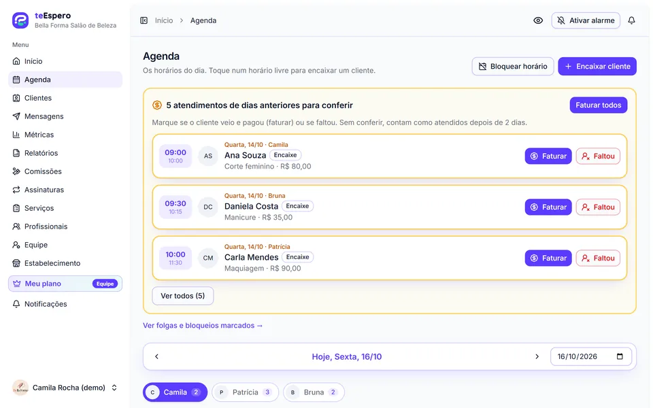The width and height of the screenshot is (653, 408).
Task: Click the Comissões sidebar icon
Action: pyautogui.click(x=16, y=171)
